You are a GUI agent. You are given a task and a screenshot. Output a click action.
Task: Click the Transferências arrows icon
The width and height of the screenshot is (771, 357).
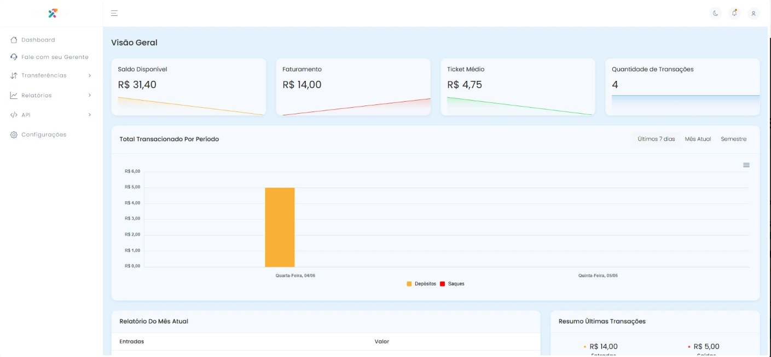(14, 75)
